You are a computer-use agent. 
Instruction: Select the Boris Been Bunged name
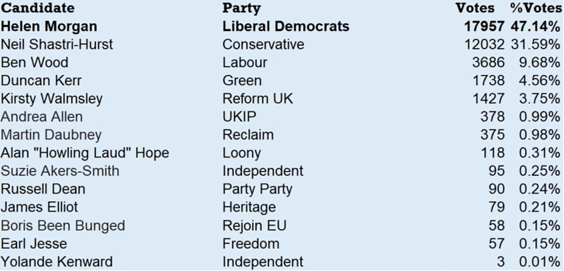coord(63,225)
